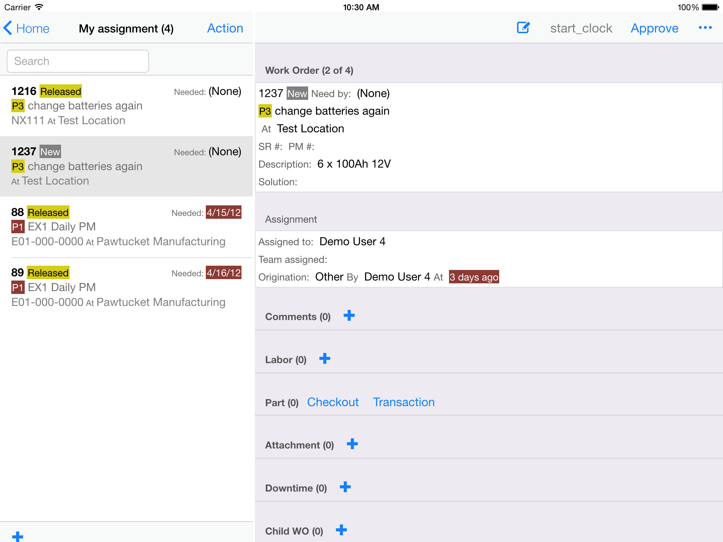The height and width of the screenshot is (542, 723).
Task: Add a comment with the plus icon
Action: point(349,315)
